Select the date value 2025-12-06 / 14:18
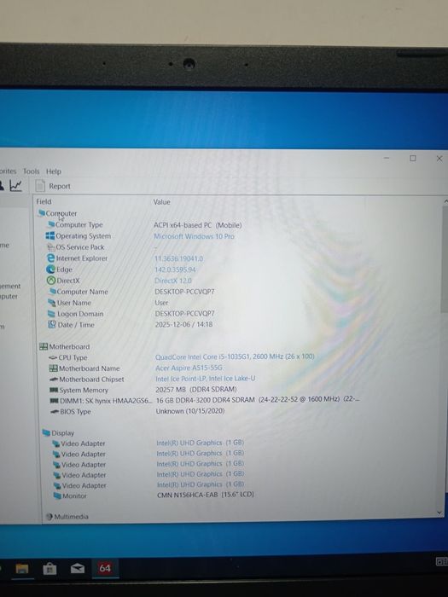Image resolution: width=448 pixels, height=597 pixels. pos(183,324)
